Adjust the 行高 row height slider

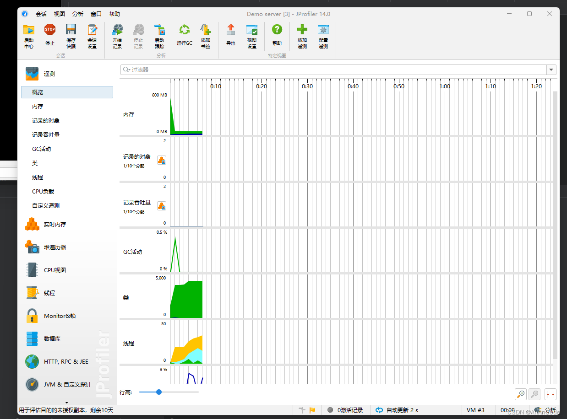click(159, 392)
